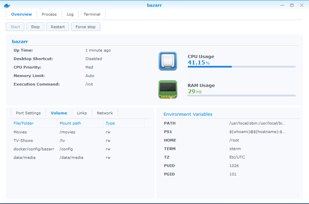Show the Links tab

[x=82, y=113]
